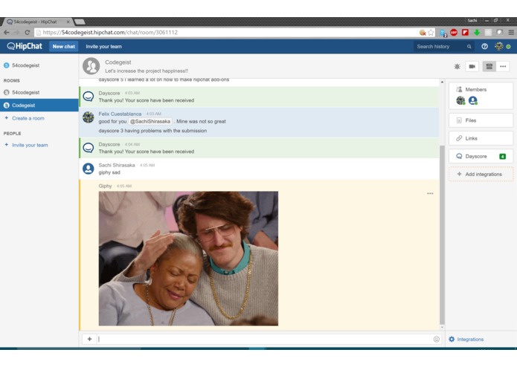Click the room topic text
The height and width of the screenshot is (367, 517).
[147, 71]
